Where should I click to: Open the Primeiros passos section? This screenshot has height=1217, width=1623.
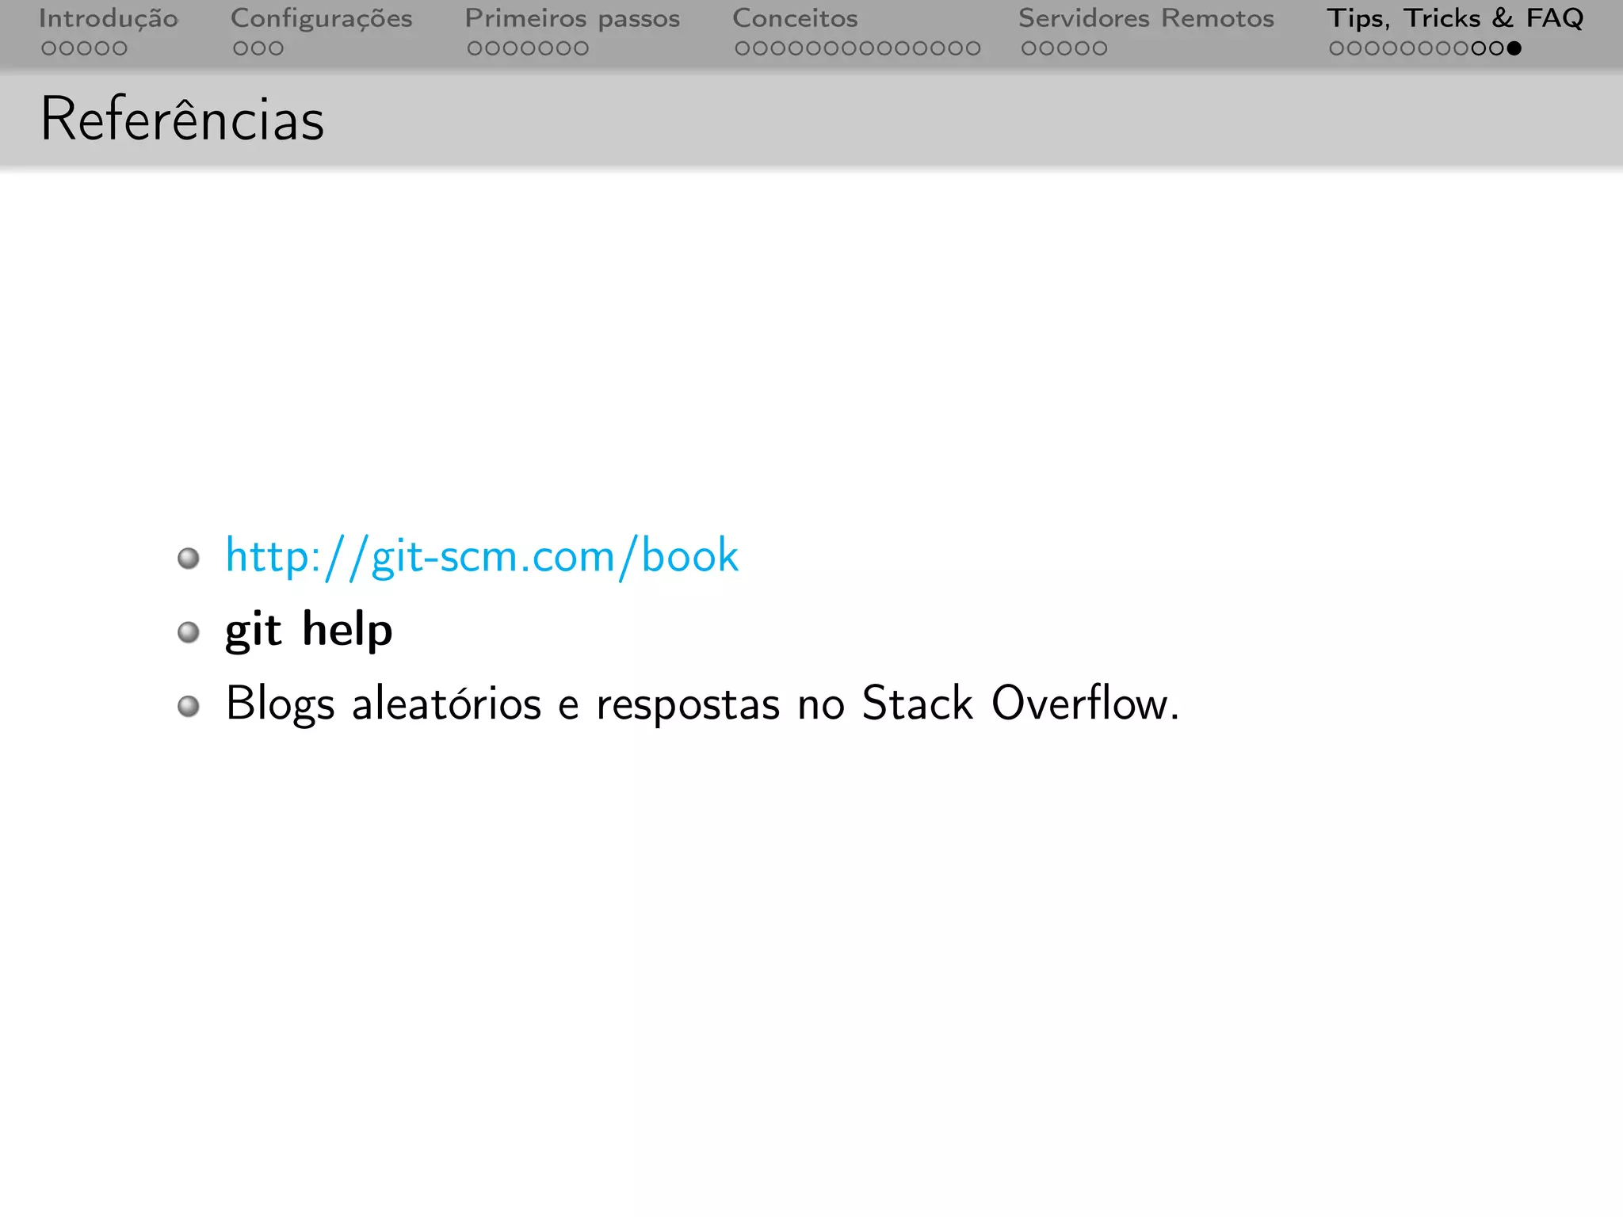(572, 18)
